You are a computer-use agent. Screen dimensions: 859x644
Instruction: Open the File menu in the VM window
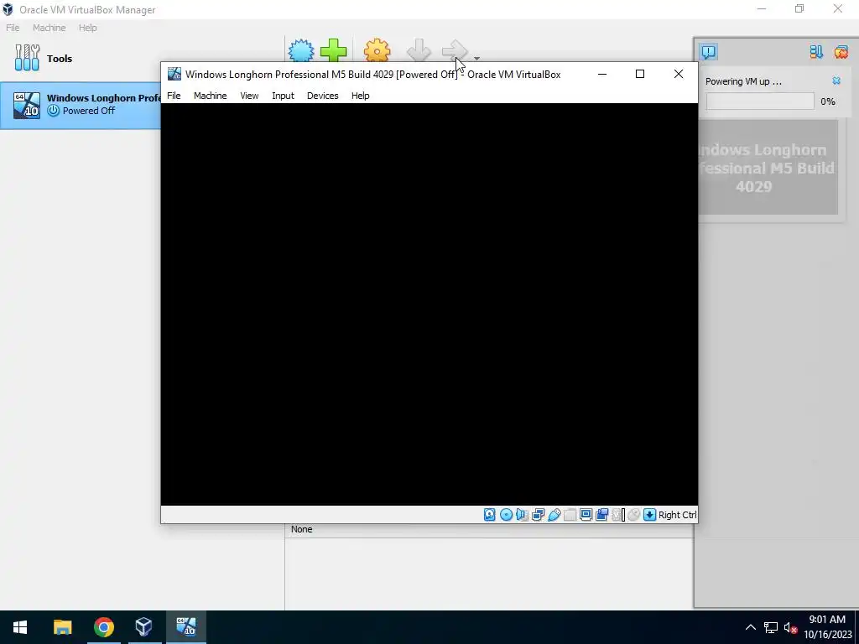coord(174,96)
